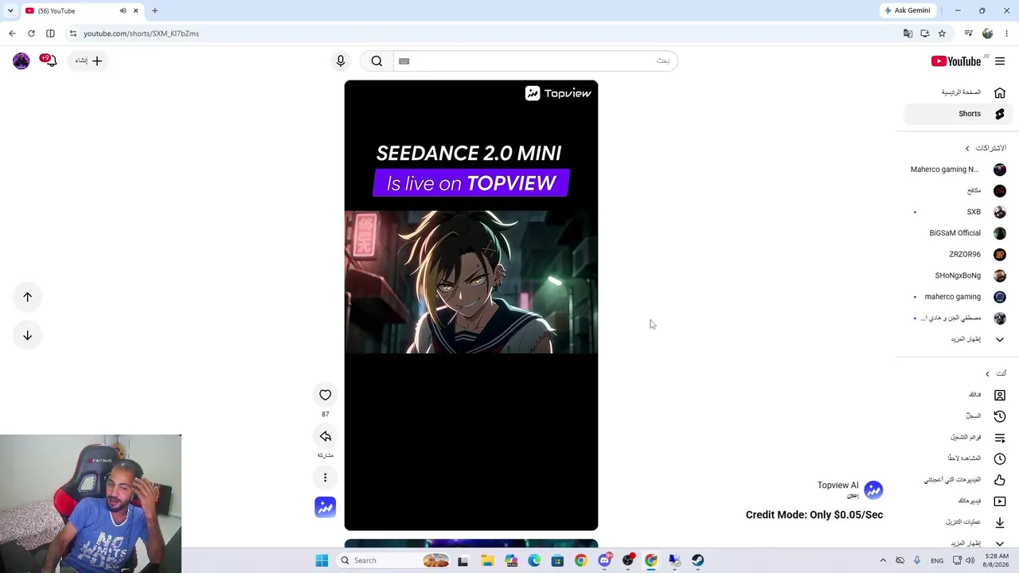The image size is (1019, 573).
Task: Open a new browser tab
Action: (x=154, y=10)
